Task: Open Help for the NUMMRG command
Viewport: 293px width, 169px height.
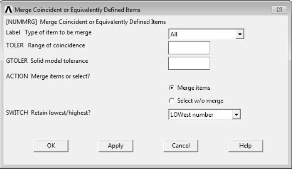Action: [x=246, y=146]
